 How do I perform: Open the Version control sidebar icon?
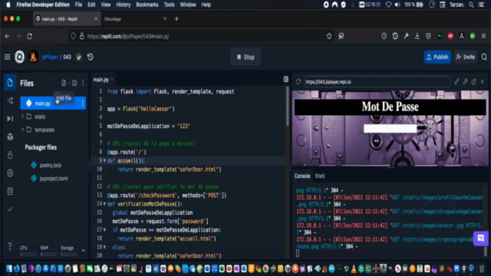tap(10, 100)
